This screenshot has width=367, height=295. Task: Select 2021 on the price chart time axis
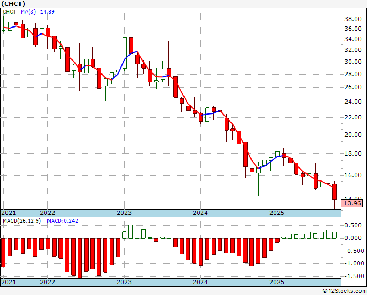(x=9, y=213)
